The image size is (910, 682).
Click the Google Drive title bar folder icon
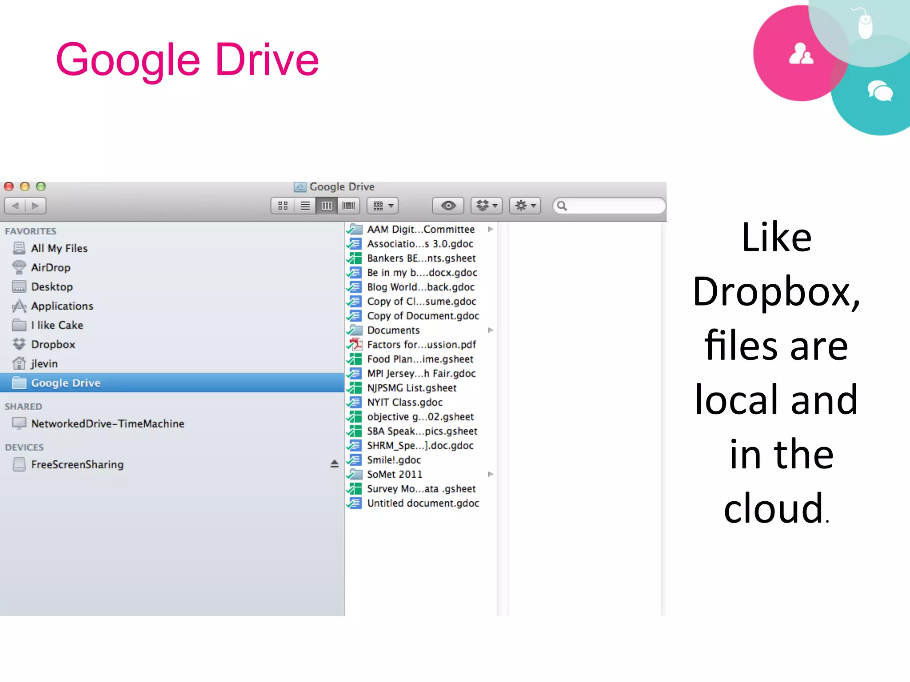pos(300,187)
